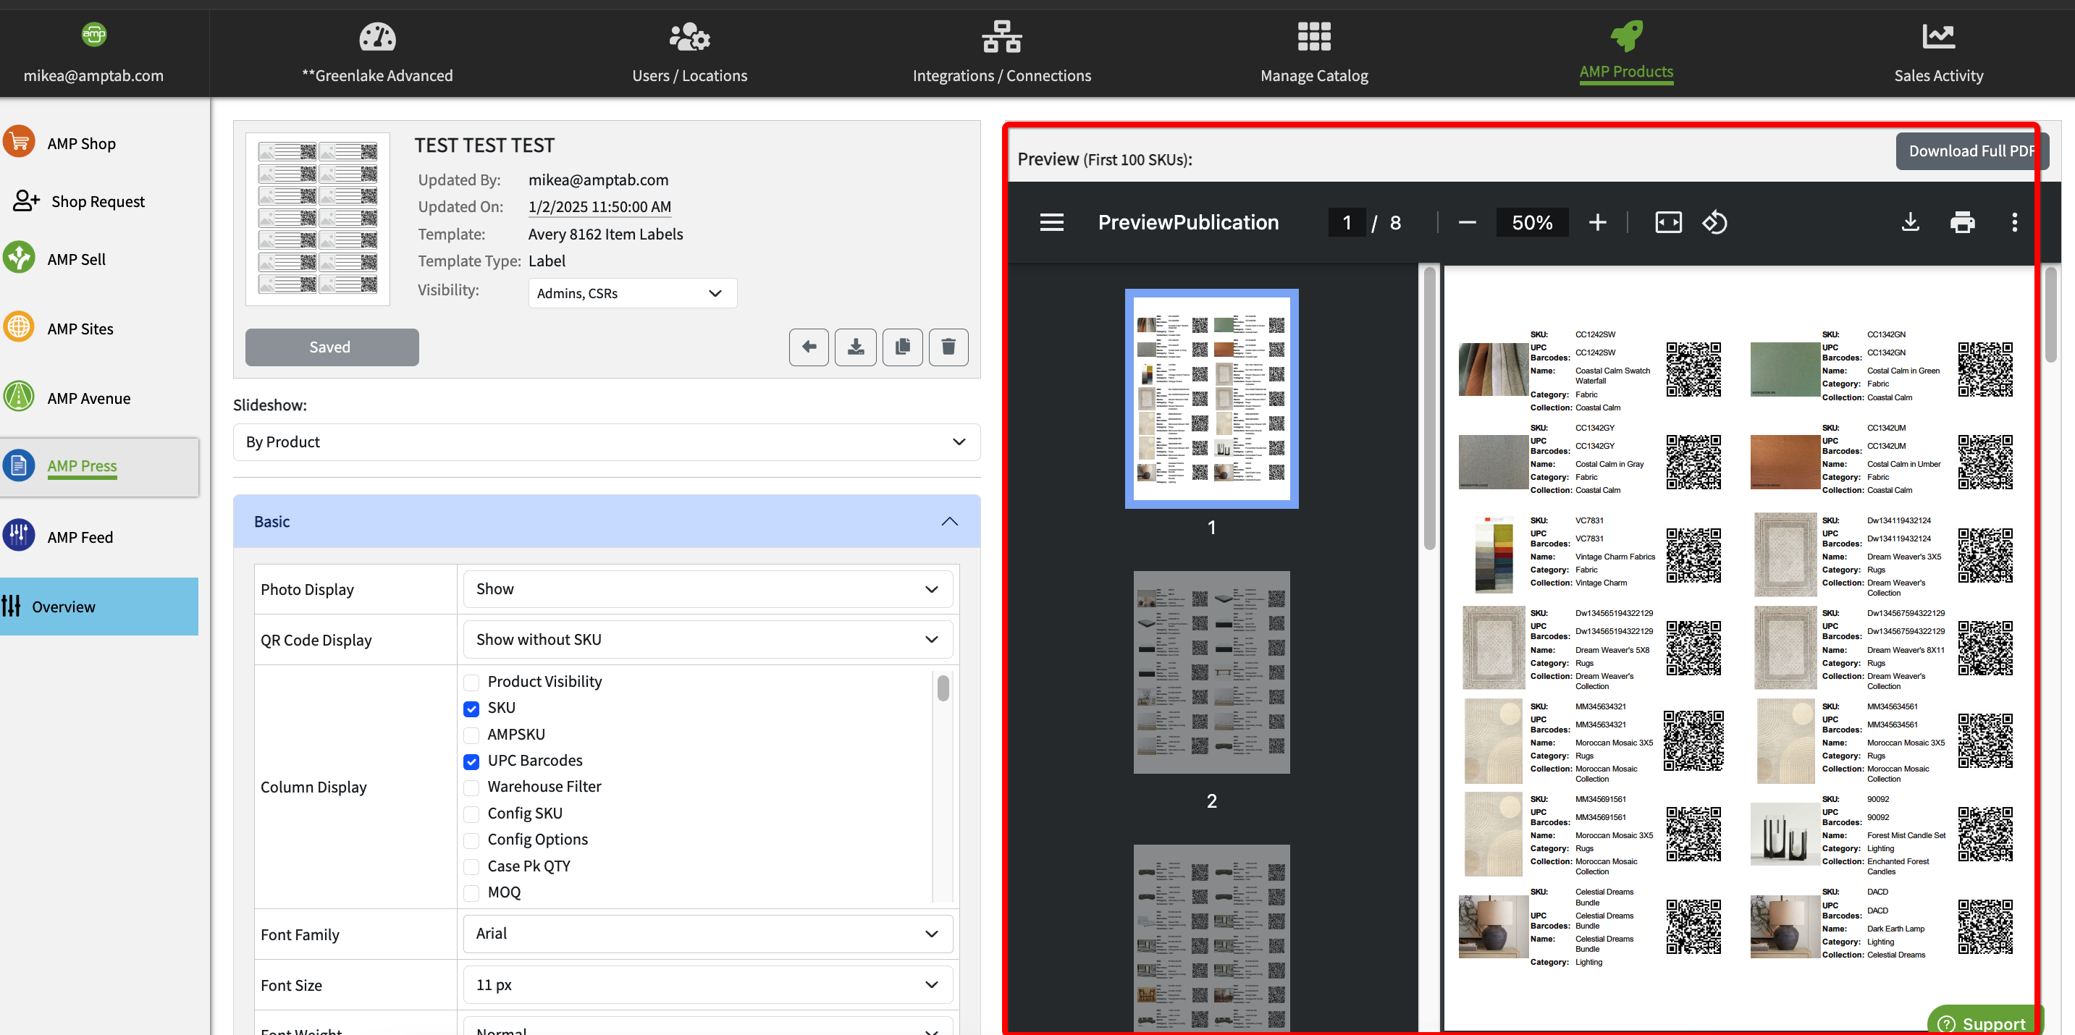
Task: Click the duplicate copy icon button
Action: [902, 347]
